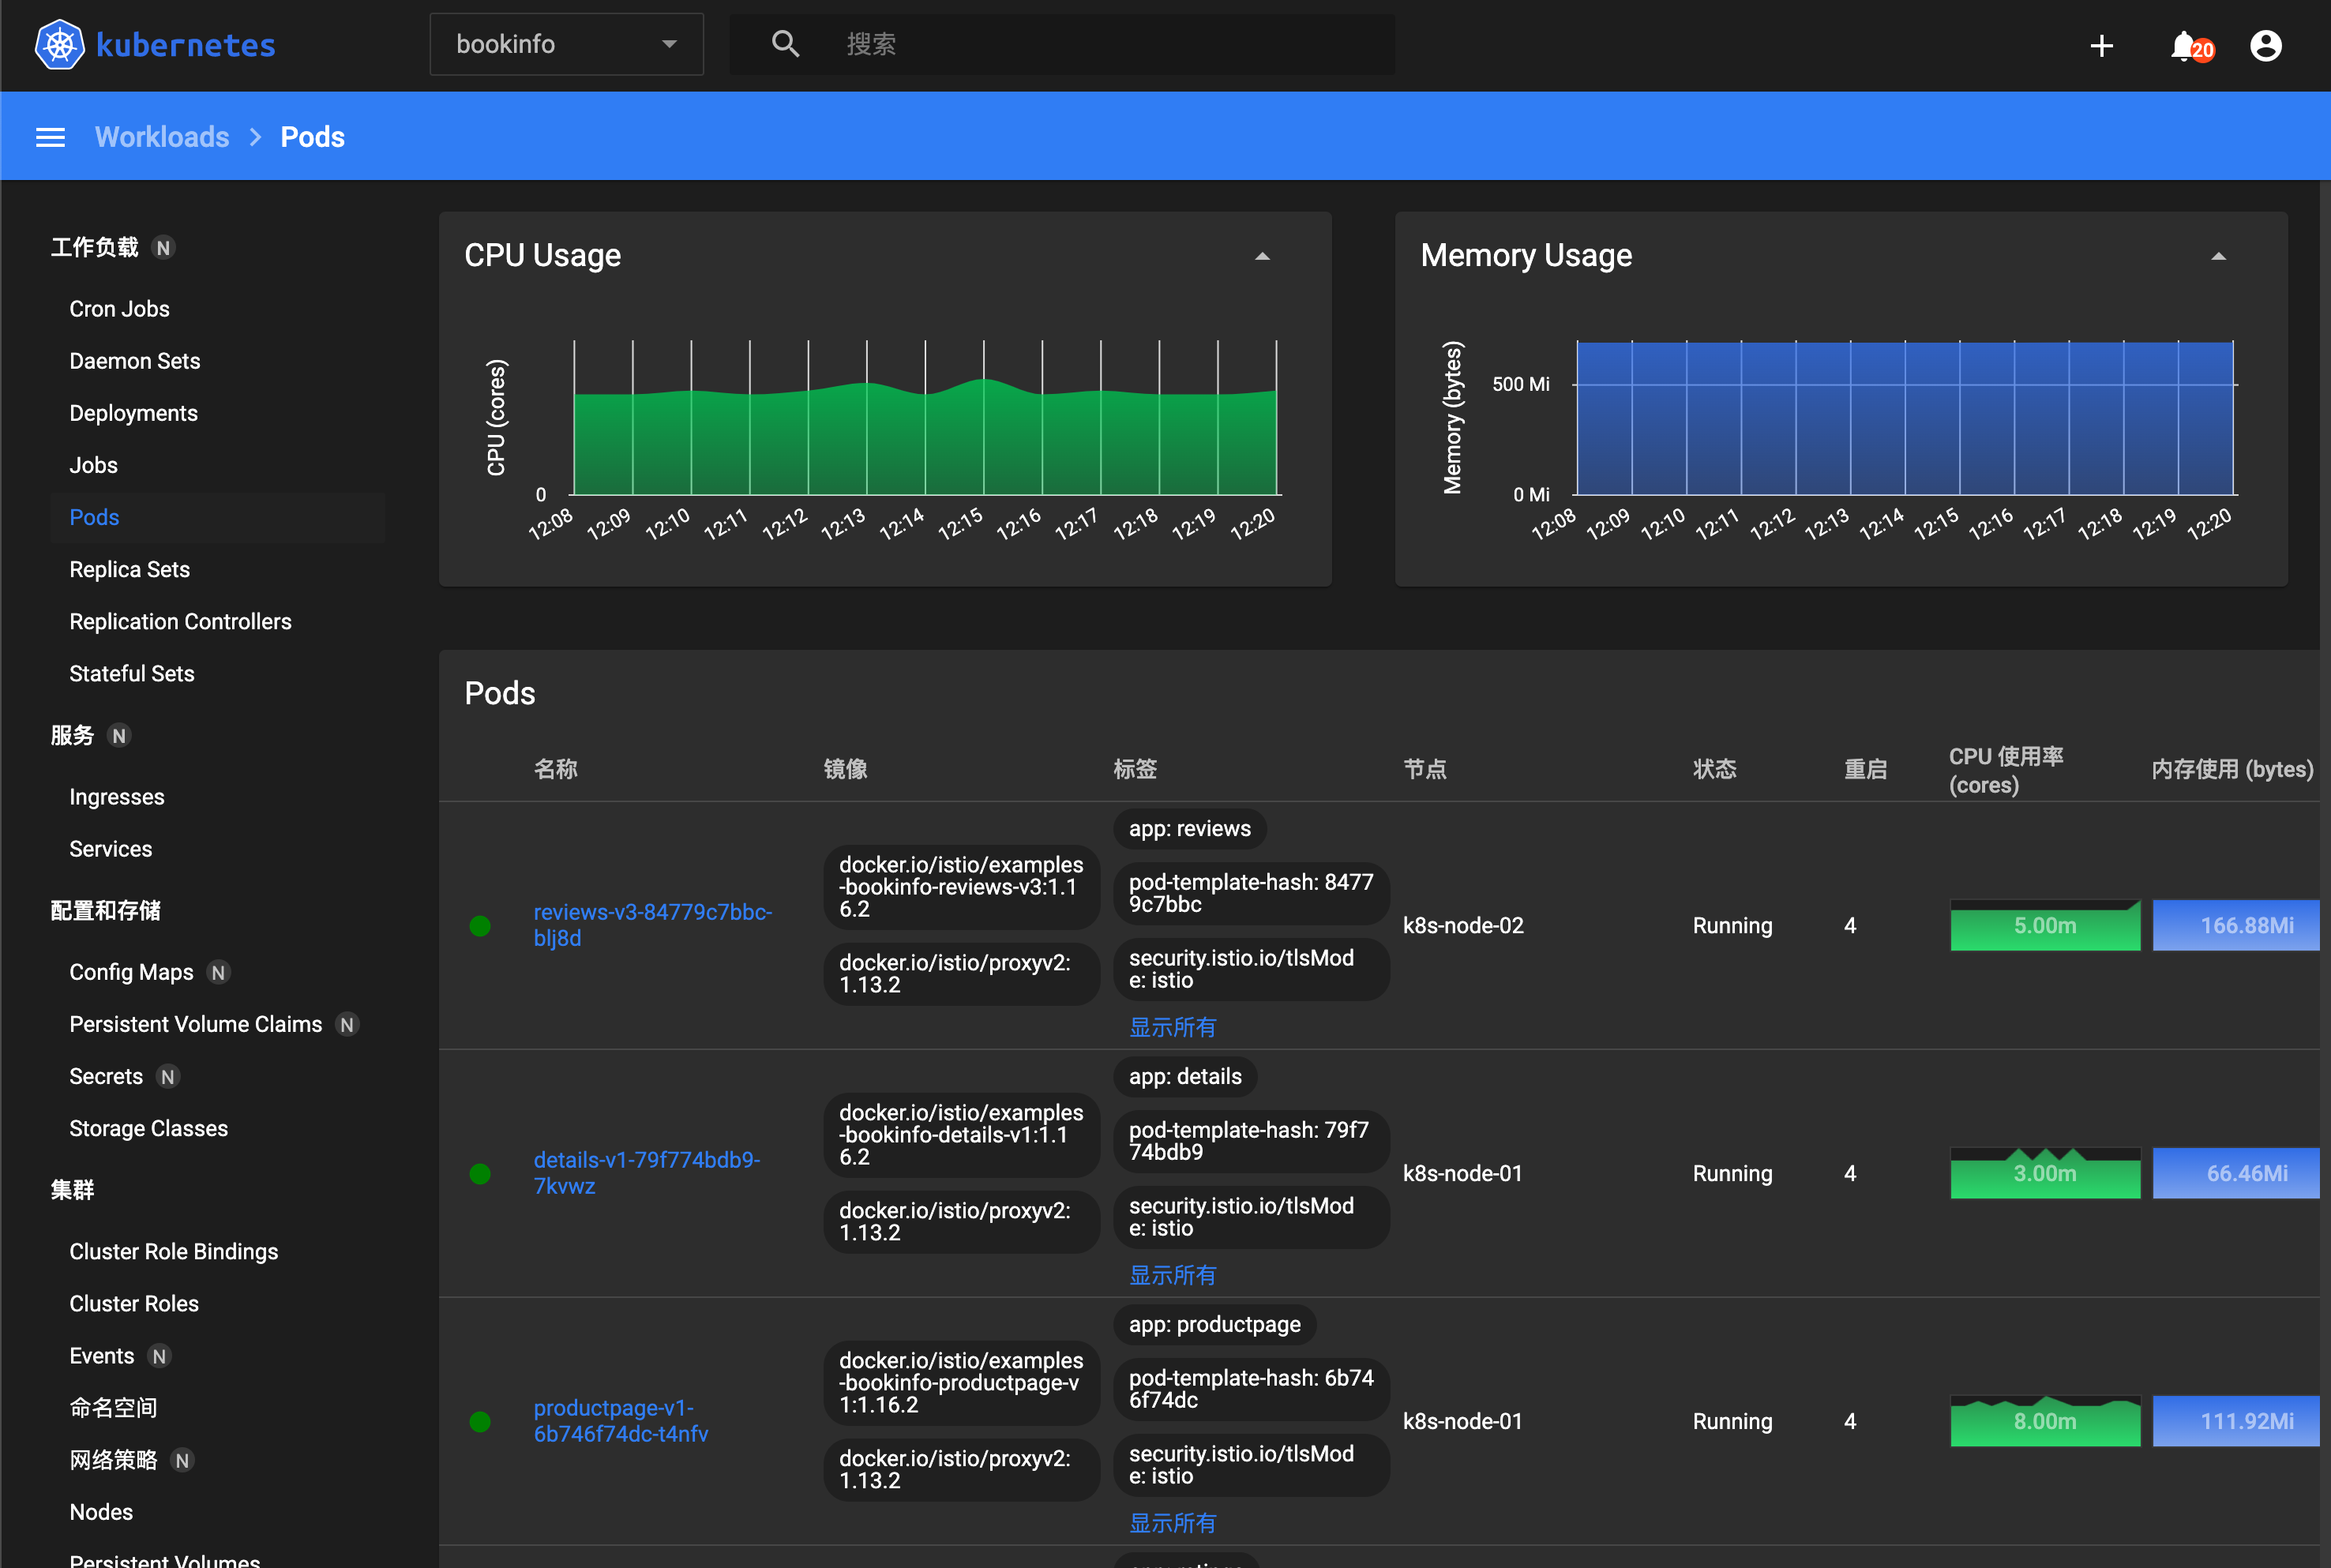Open Storage Classes in sidebar
The height and width of the screenshot is (1568, 2331).
click(148, 1128)
